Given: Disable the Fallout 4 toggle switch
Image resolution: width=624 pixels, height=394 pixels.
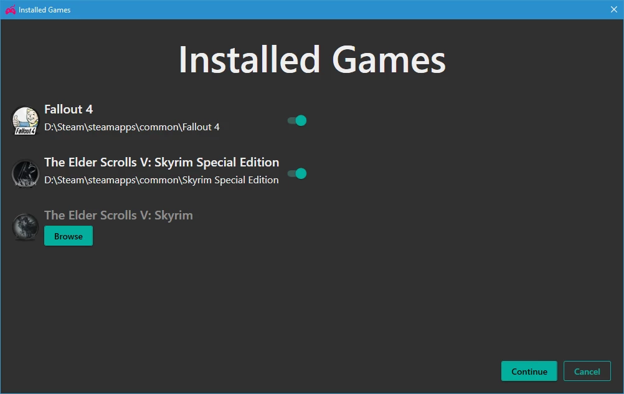Looking at the screenshot, I should (297, 121).
